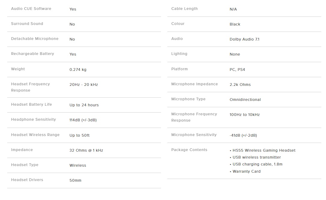The width and height of the screenshot is (326, 200).
Task: Click the 114dB headphone sensitivity value
Action: point(83,120)
